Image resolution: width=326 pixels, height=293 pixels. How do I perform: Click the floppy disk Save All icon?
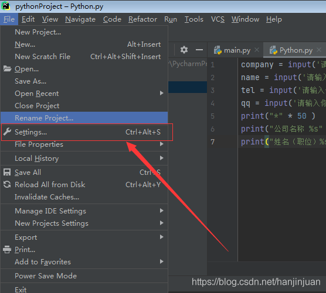(7, 172)
